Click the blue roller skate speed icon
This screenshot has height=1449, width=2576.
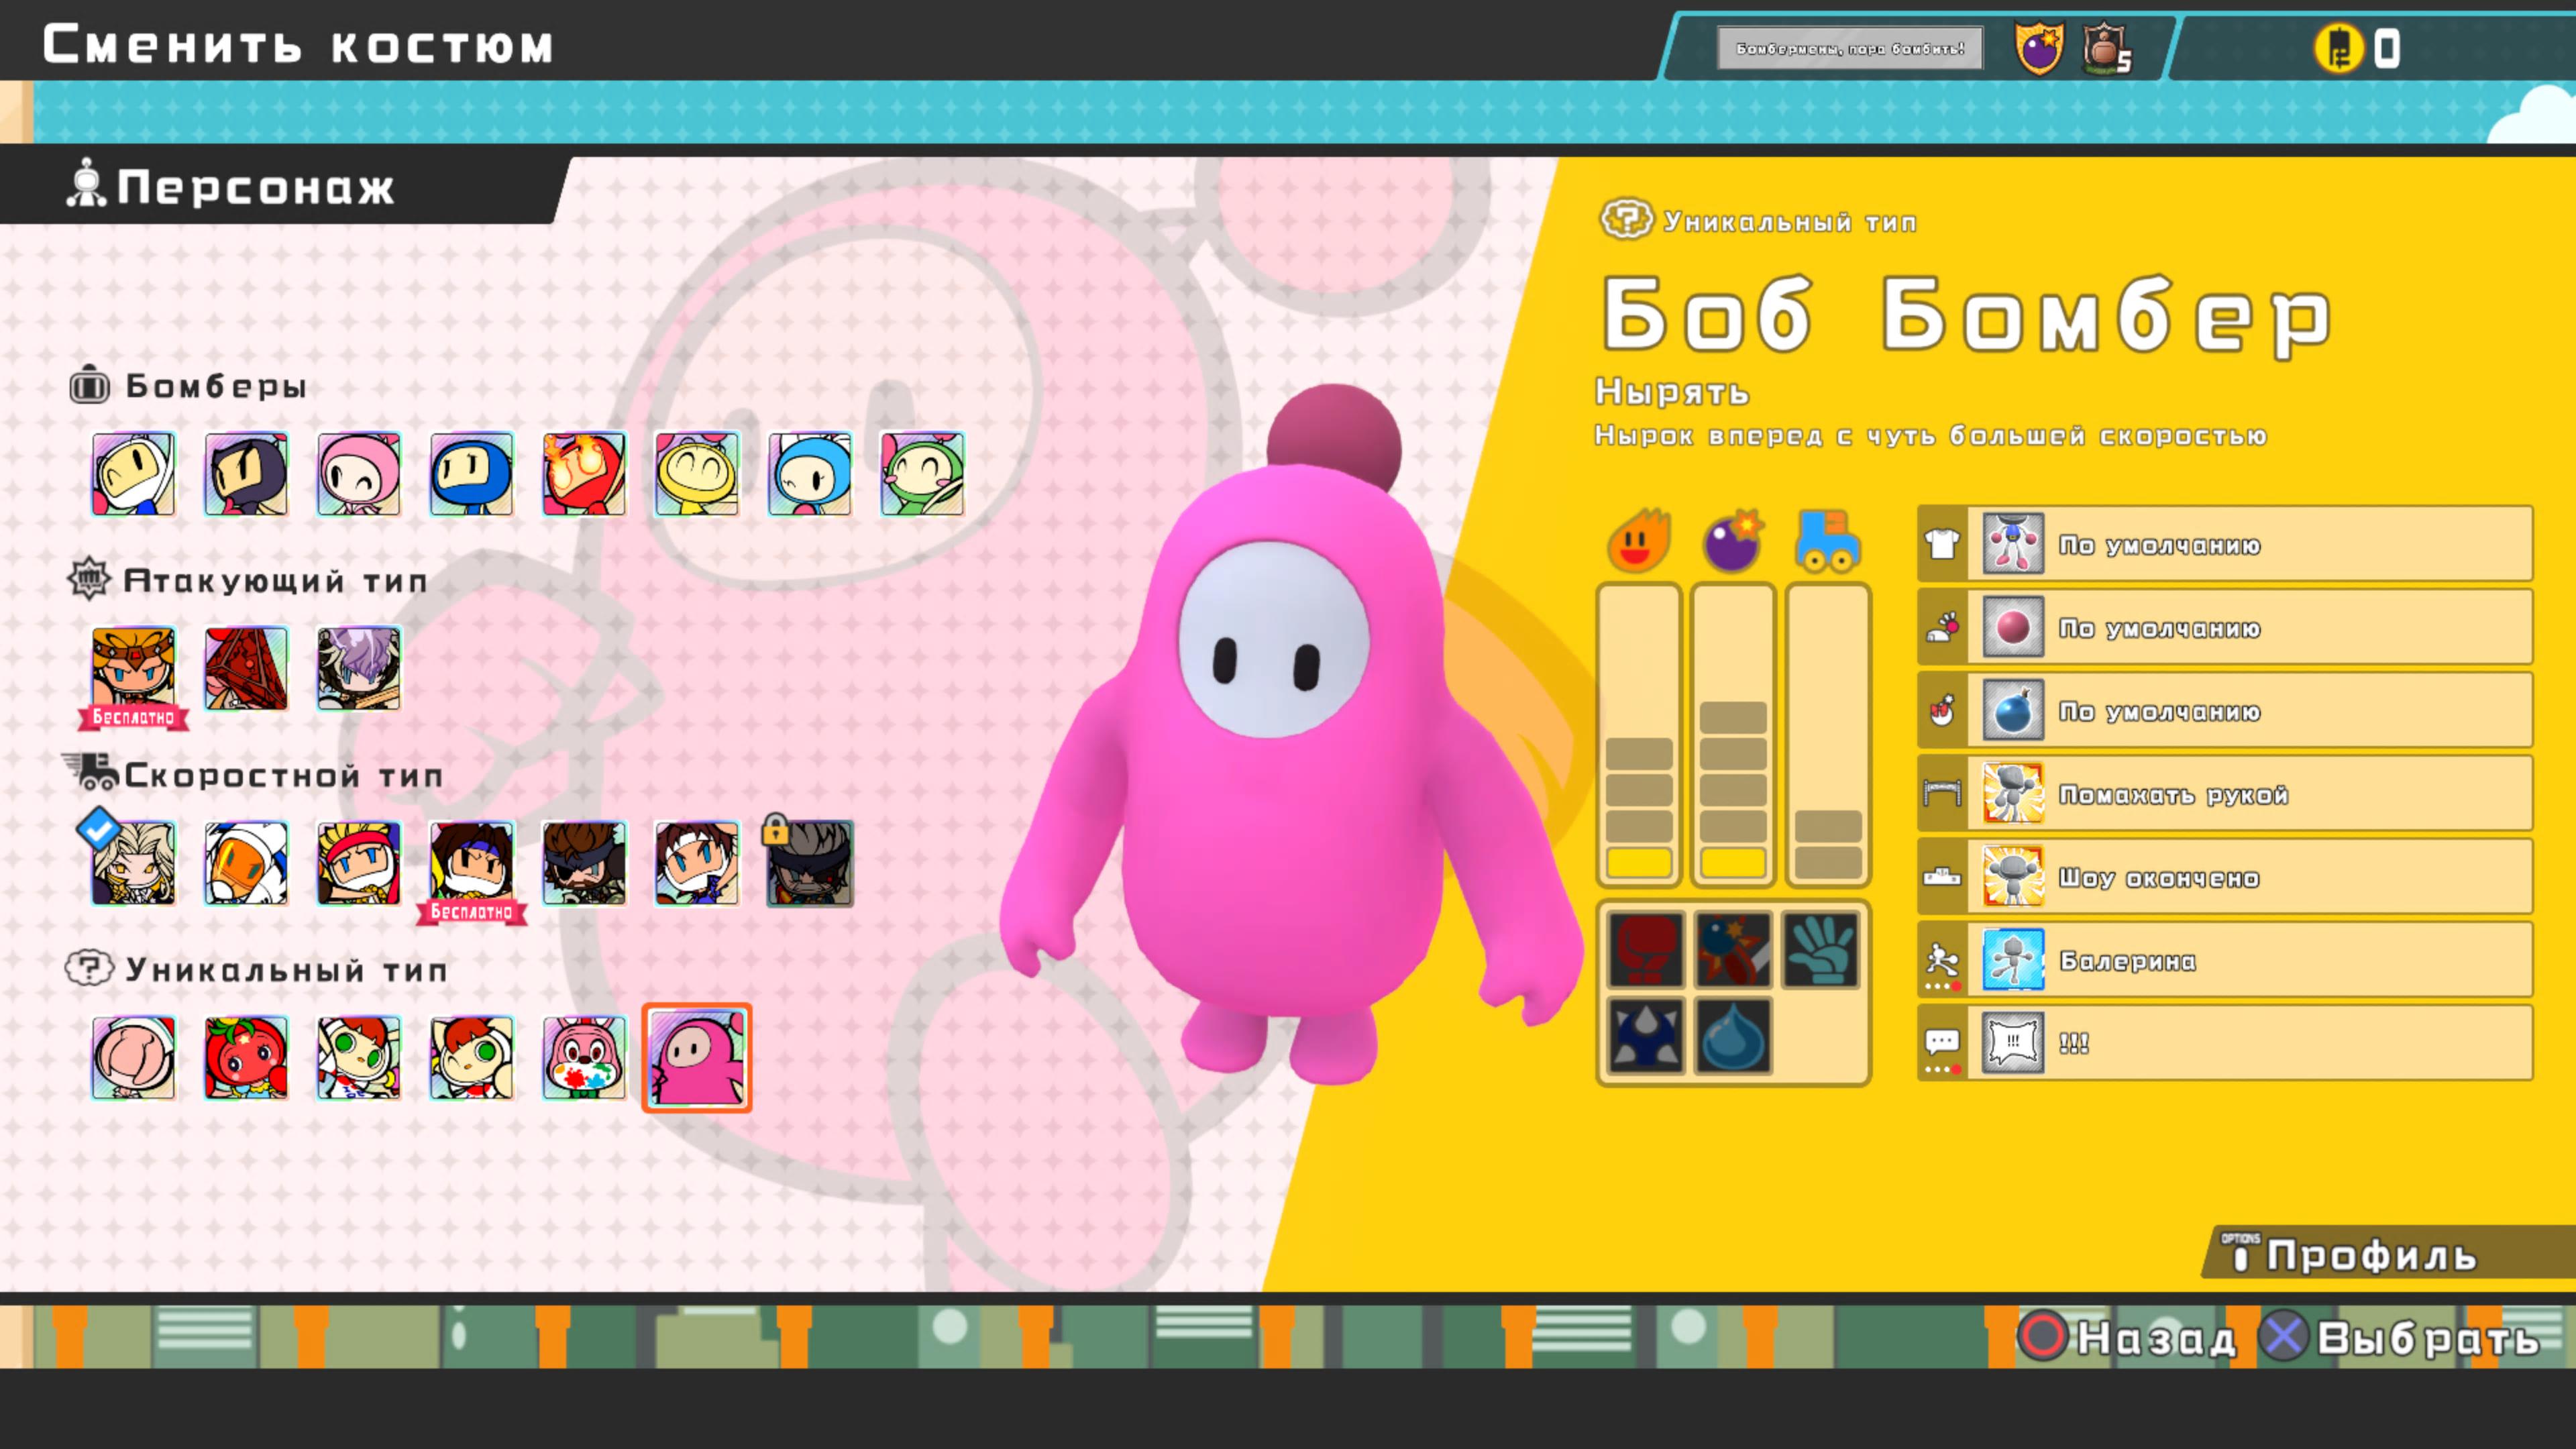tap(1828, 541)
